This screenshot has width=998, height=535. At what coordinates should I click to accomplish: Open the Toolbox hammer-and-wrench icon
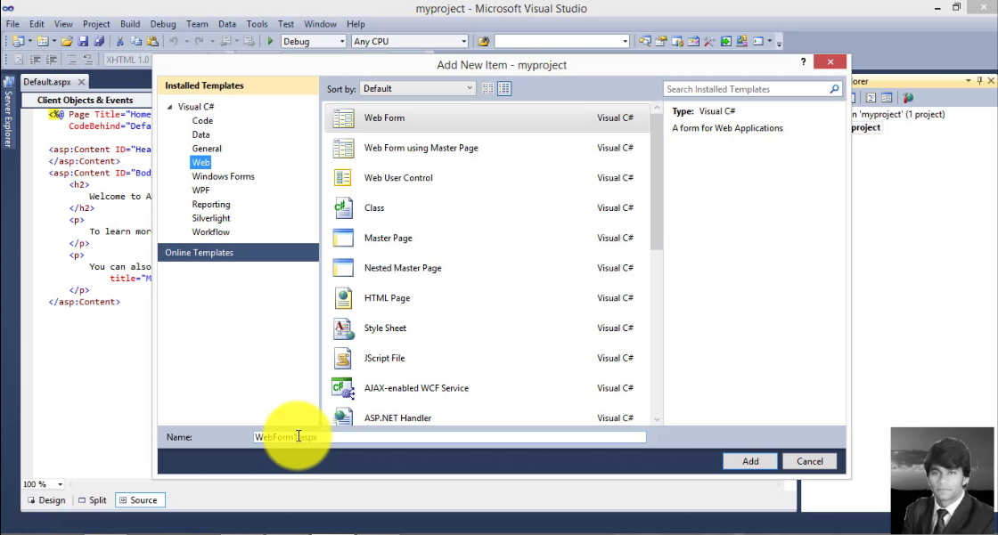point(709,41)
